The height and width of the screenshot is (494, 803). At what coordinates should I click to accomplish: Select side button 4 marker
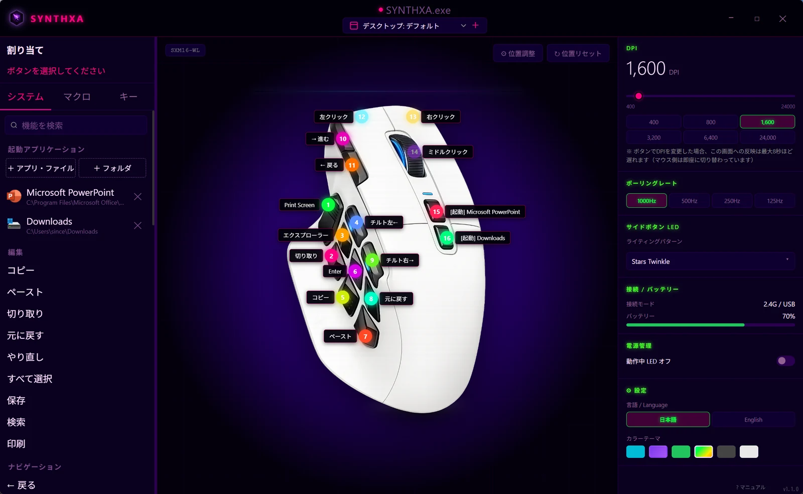(356, 222)
